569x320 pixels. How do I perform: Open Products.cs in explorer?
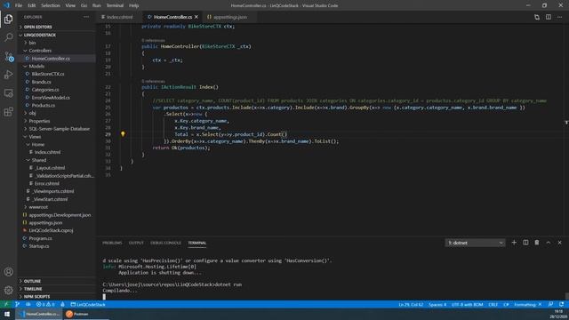tap(57, 105)
